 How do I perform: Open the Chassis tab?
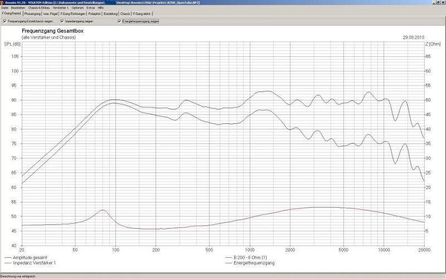[x=125, y=13]
